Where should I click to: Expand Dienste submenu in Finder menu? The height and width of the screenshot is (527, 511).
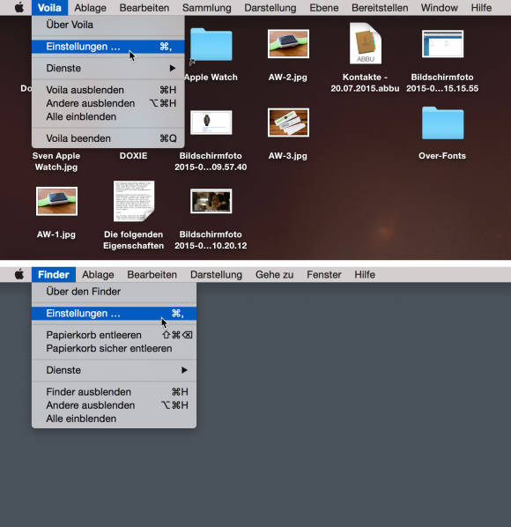[x=115, y=370]
